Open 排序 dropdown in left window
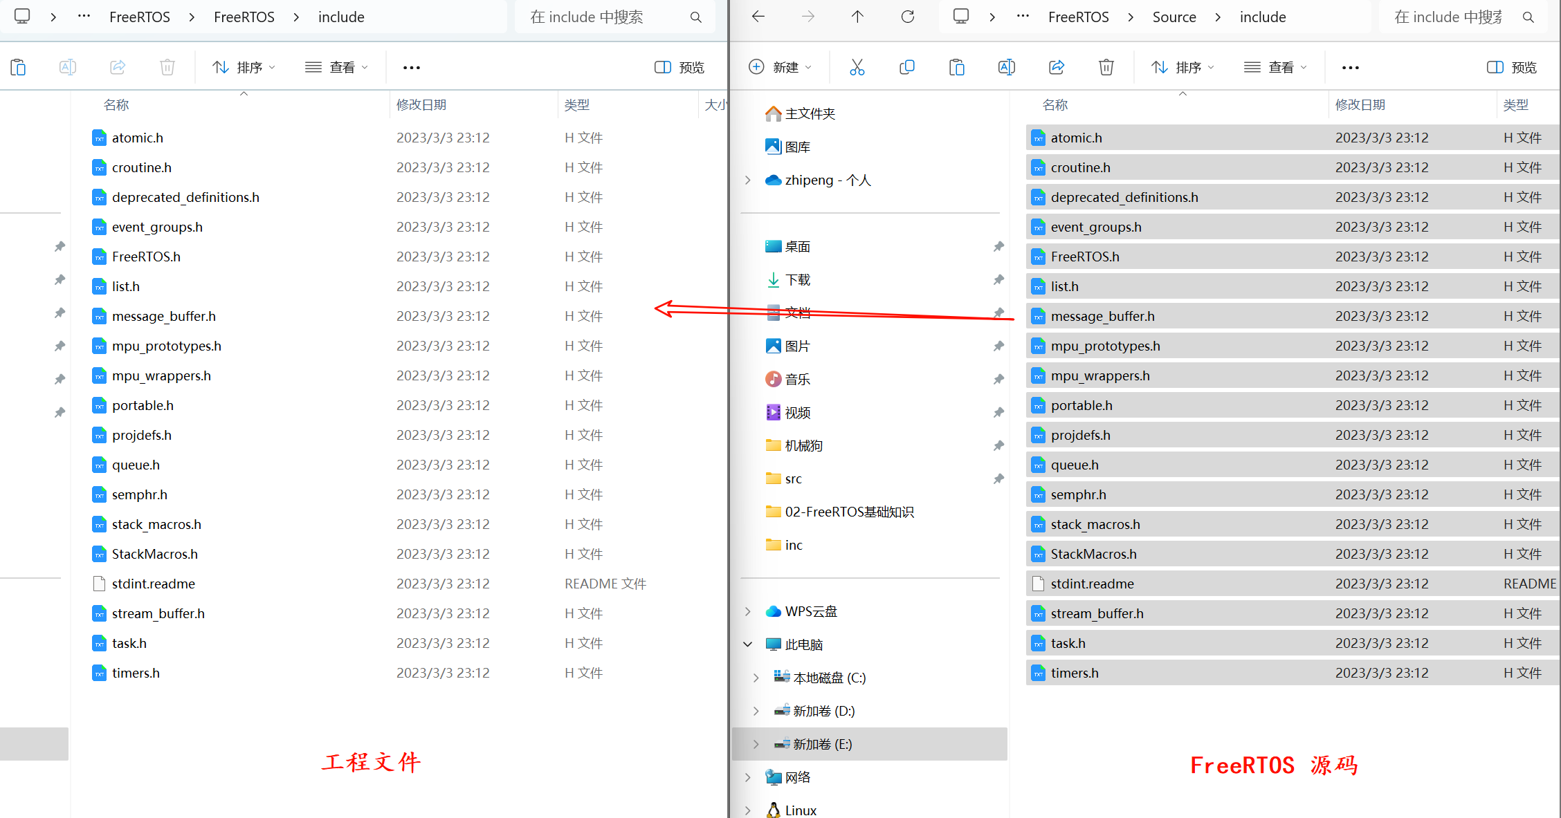 [244, 67]
